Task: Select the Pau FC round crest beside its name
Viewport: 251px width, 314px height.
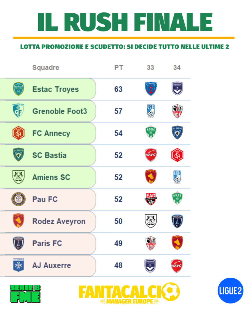Action: (18, 199)
